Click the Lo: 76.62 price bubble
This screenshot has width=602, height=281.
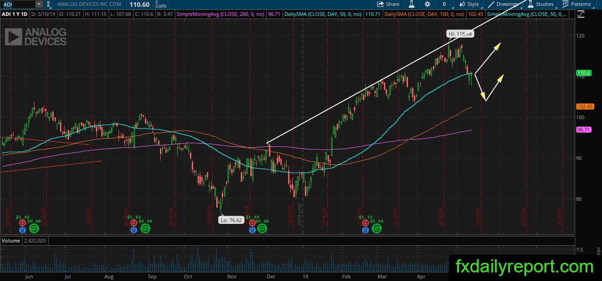coord(231,220)
